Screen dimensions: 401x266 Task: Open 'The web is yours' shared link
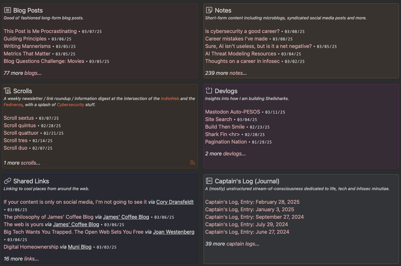[x=23, y=225]
